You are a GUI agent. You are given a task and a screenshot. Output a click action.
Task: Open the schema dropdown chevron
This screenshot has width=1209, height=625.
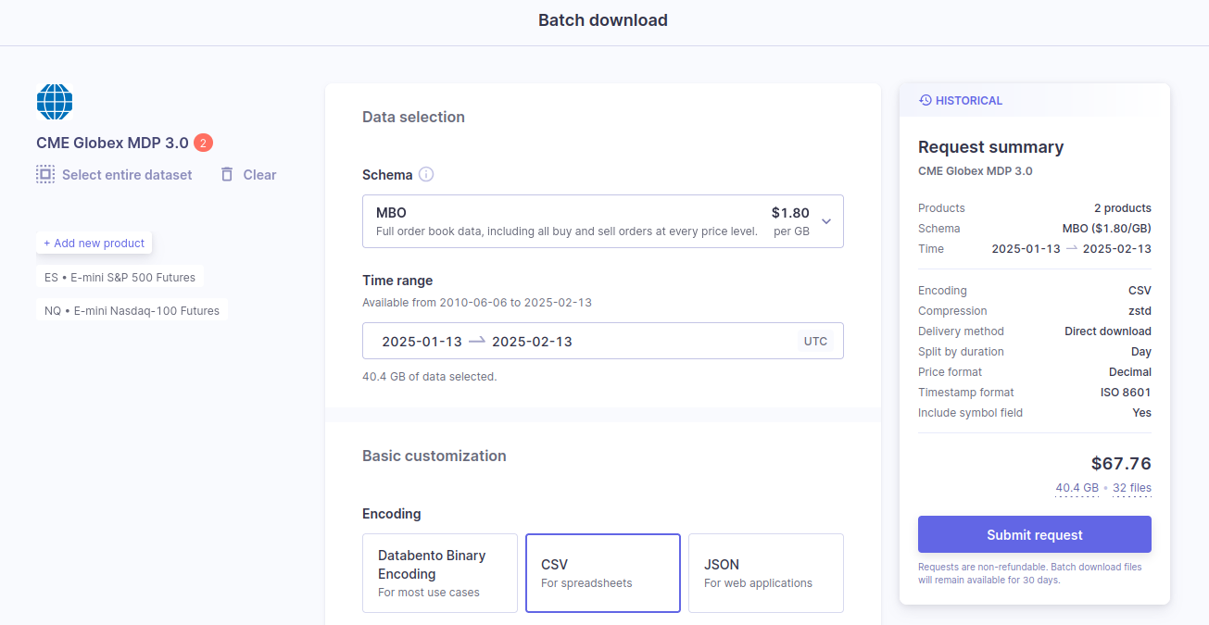826,221
